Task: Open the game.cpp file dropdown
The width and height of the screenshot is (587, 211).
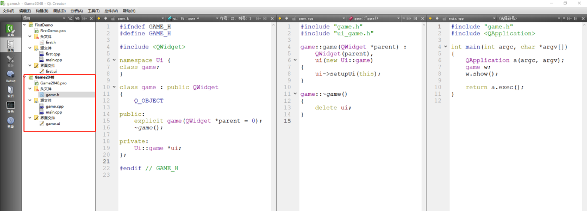Action: coord(321,18)
